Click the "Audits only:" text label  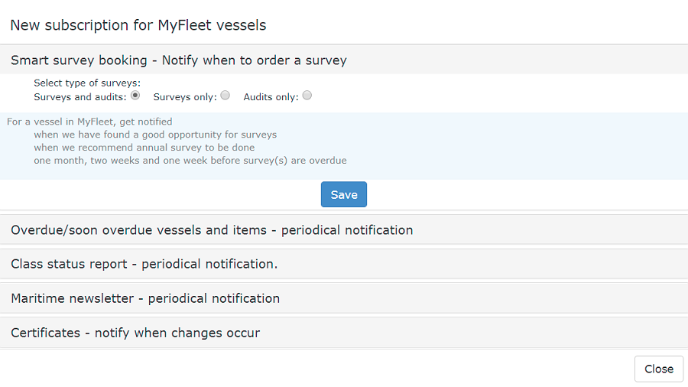click(x=271, y=97)
